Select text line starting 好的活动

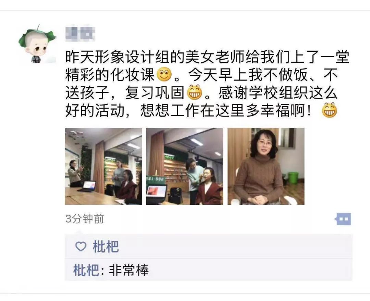201,110
